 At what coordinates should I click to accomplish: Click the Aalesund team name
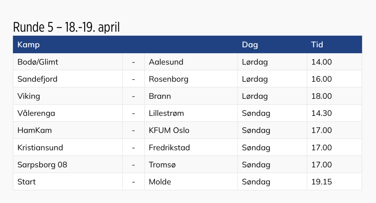[x=166, y=62]
